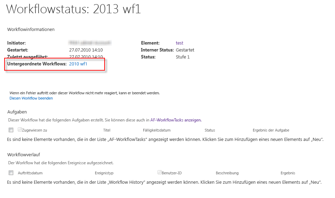
Task: Click the Gestartet date value 27.07.2010 14:10
Action: point(86,50)
